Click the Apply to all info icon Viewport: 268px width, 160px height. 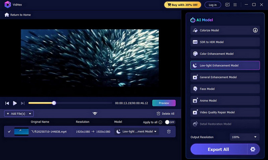(160, 122)
